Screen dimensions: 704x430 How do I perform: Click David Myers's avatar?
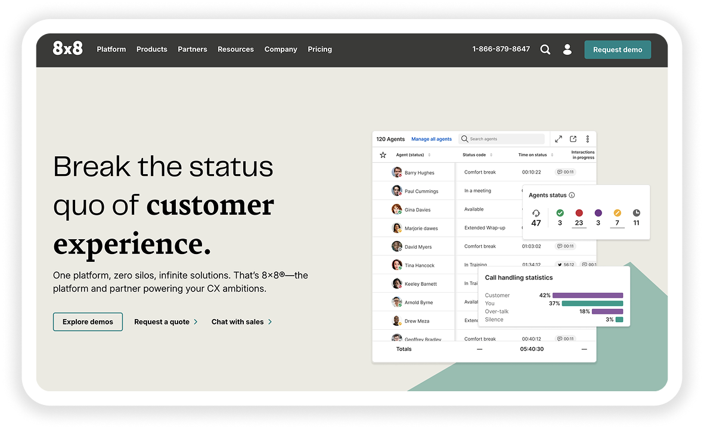point(396,246)
